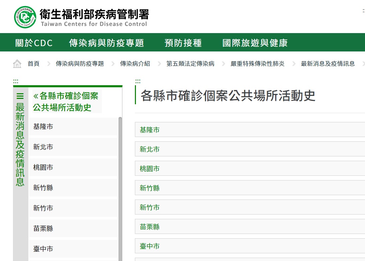Click 嚴重特殊傳染性肺炎 breadcrumb link
The height and width of the screenshot is (261, 365).
pyautogui.click(x=258, y=63)
